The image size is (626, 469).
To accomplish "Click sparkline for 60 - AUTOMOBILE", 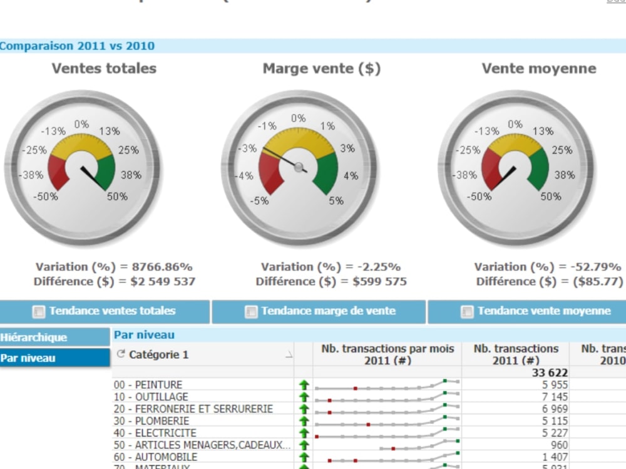I will click(x=393, y=457).
